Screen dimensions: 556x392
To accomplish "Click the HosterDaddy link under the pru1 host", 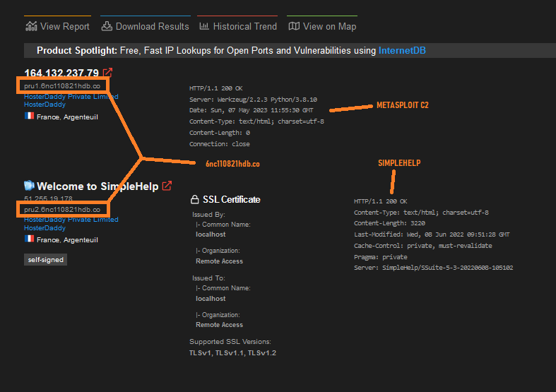I will click(45, 105).
